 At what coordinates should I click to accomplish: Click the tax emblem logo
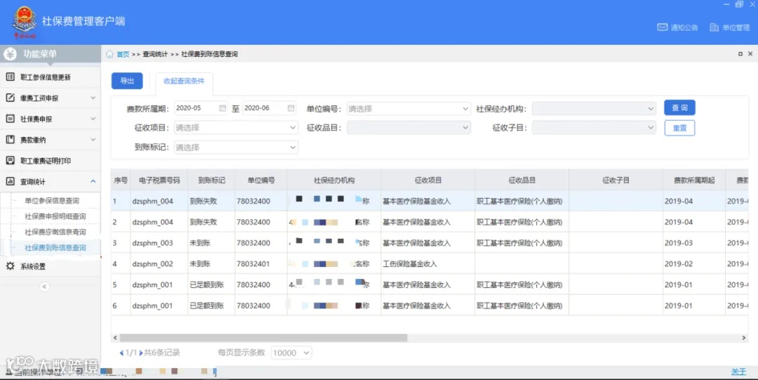tap(24, 22)
